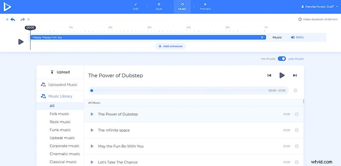The width and height of the screenshot is (341, 166).
Task: Click the player progress slider handle
Action: point(92,90)
